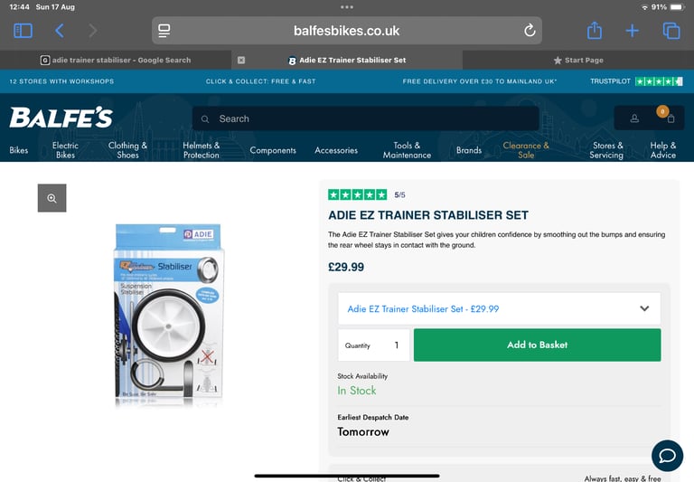Switch to the Google Search tab
The image size is (694, 482).
pos(116,61)
